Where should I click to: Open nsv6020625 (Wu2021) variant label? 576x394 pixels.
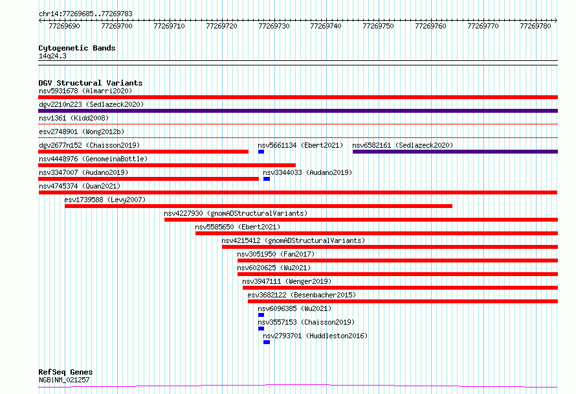click(x=274, y=268)
